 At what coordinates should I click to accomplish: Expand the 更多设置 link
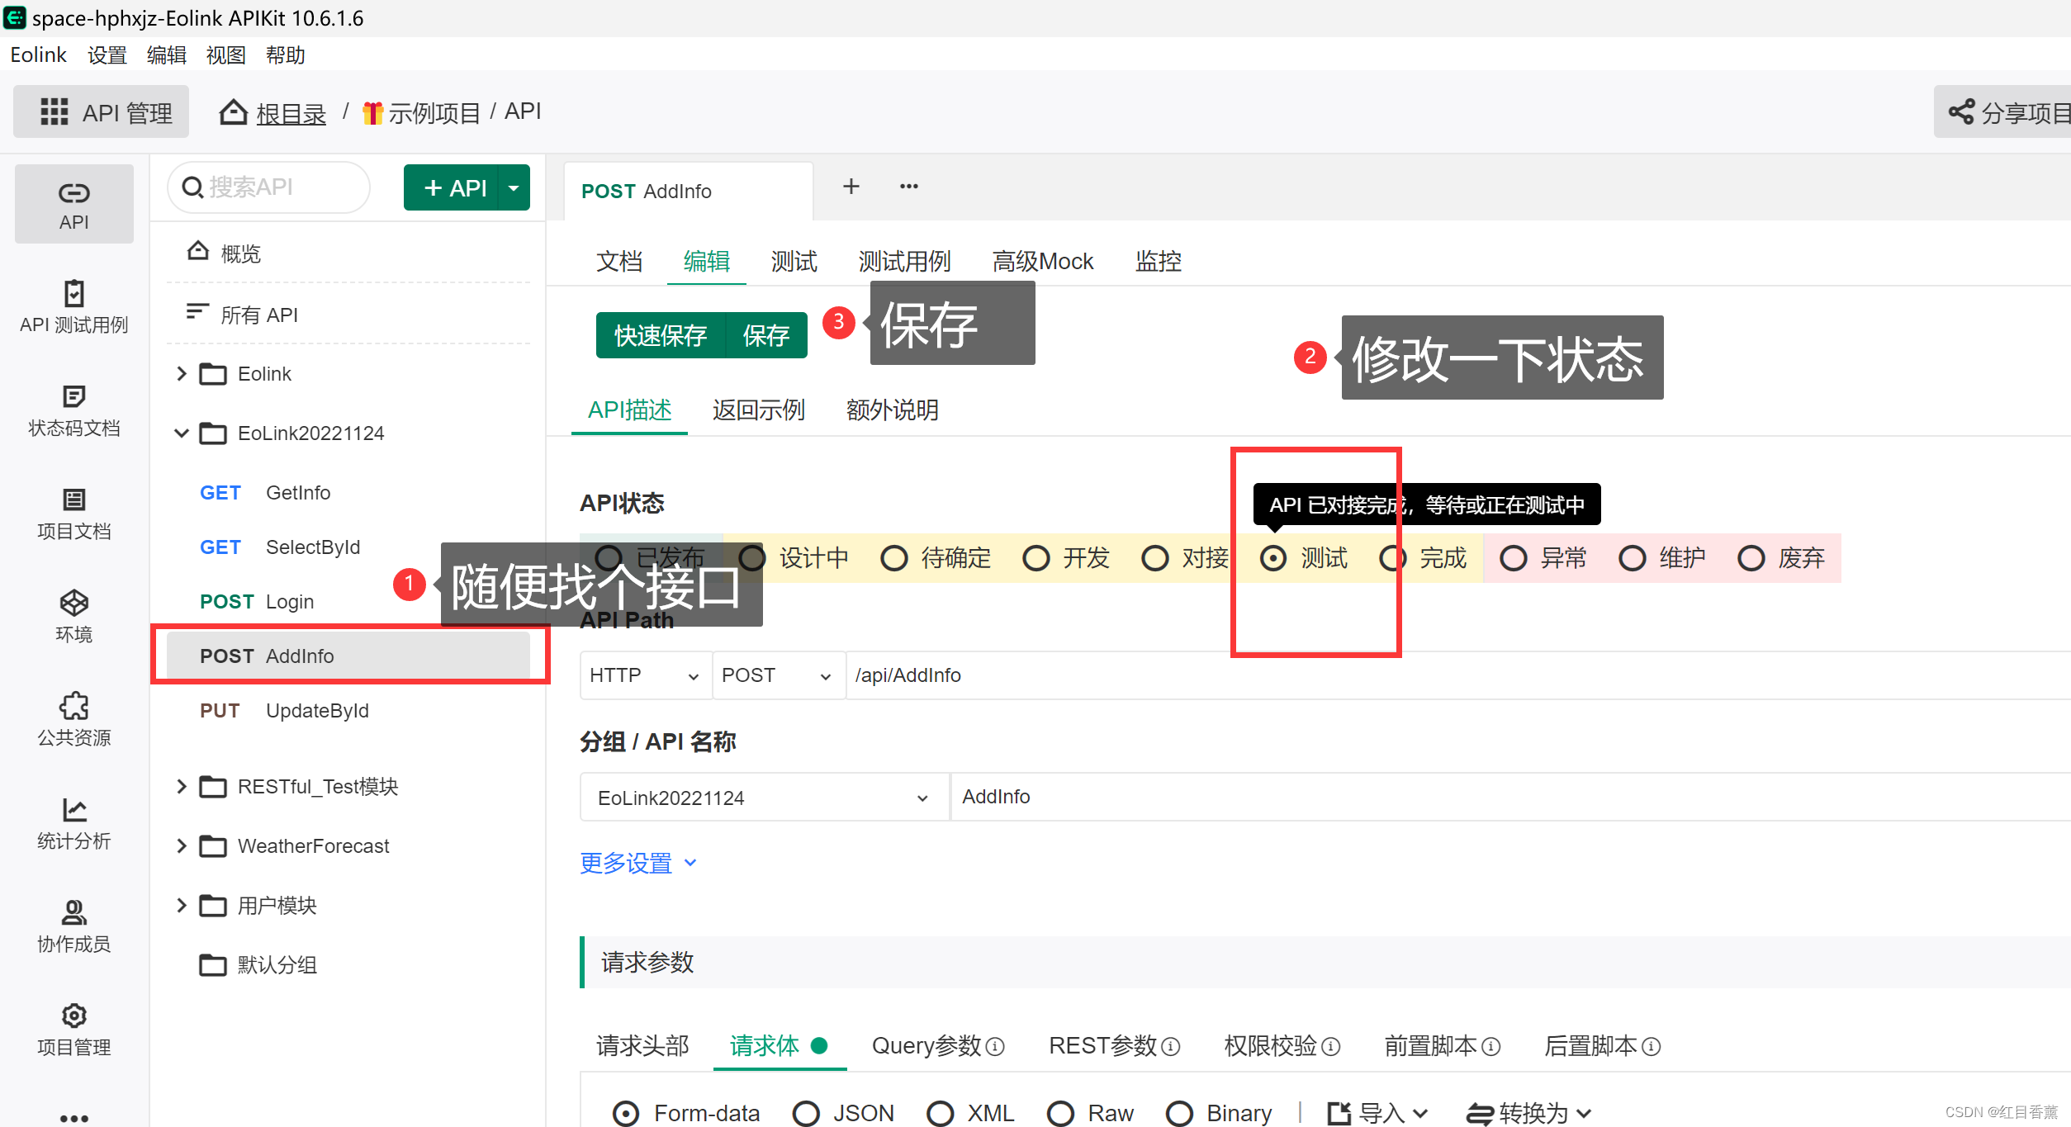(637, 864)
